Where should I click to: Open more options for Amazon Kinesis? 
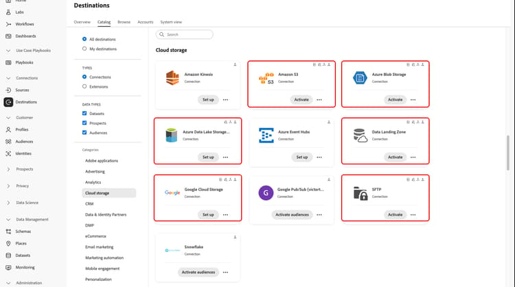225,99
